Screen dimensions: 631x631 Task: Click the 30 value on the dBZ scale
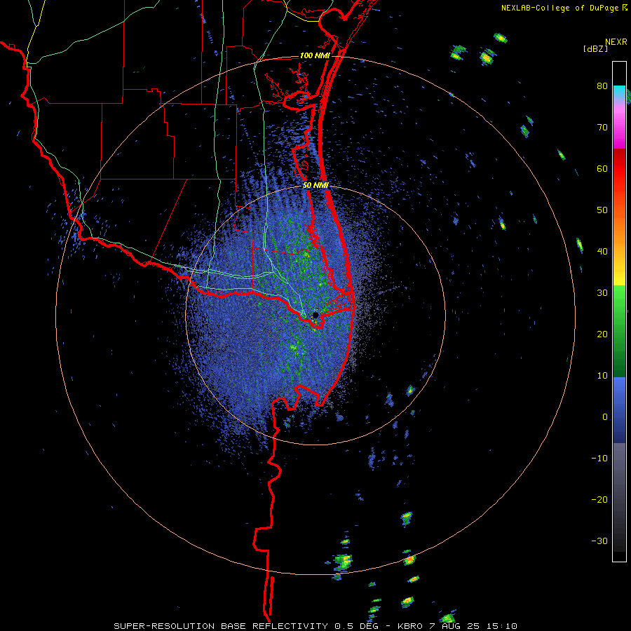click(x=602, y=292)
